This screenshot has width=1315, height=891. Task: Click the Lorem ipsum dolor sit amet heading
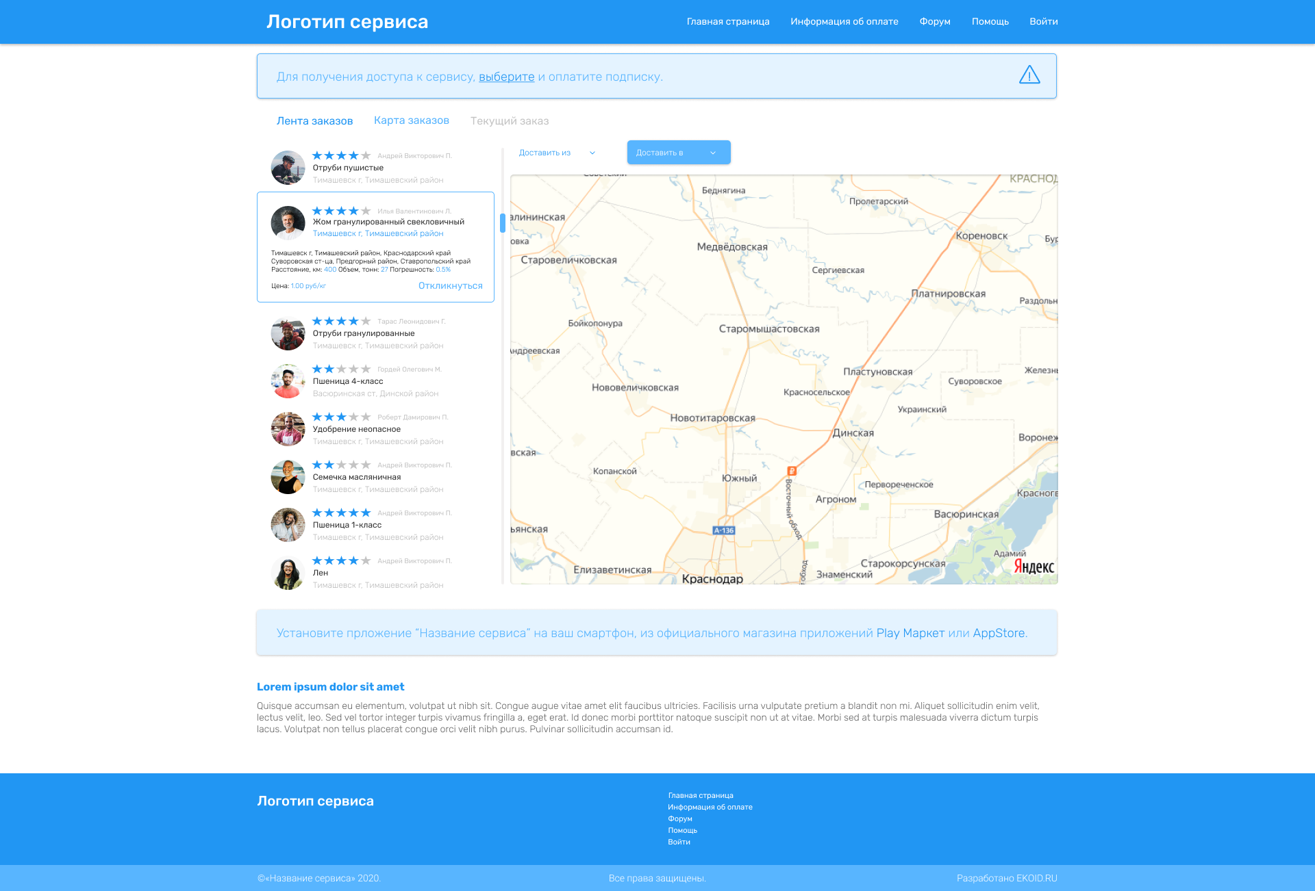point(330,687)
